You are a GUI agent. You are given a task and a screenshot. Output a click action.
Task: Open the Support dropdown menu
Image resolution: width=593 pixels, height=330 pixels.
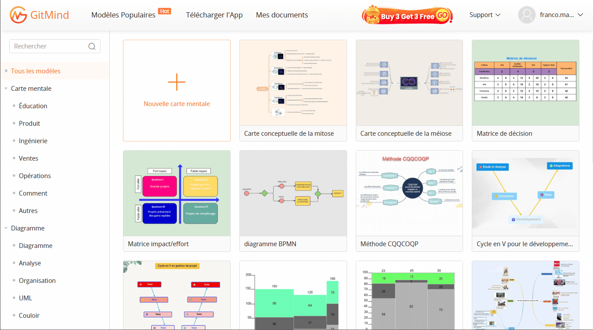484,15
